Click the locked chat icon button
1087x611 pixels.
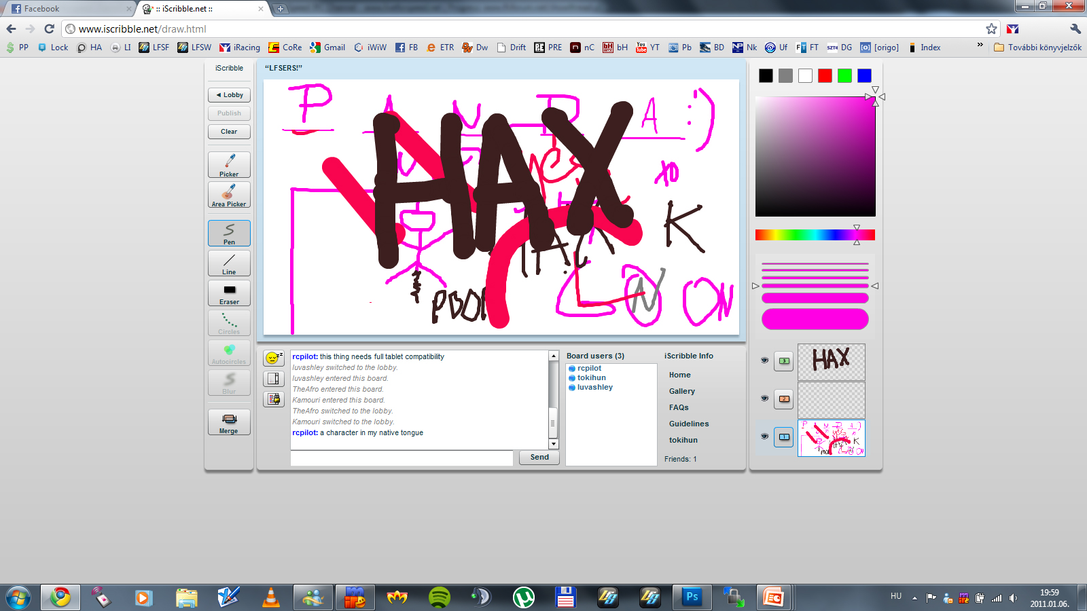pyautogui.click(x=274, y=399)
